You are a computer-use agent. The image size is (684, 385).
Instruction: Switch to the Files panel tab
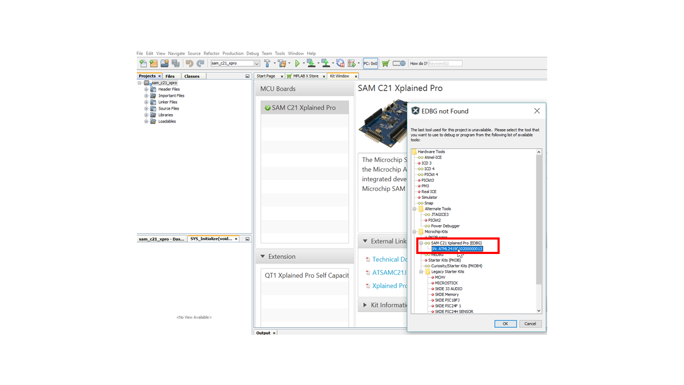point(170,76)
